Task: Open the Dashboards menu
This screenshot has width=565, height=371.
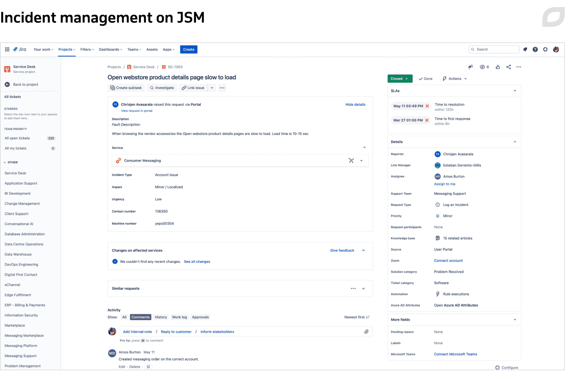Action: click(111, 49)
